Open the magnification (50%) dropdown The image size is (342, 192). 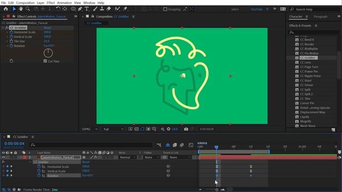(90, 129)
